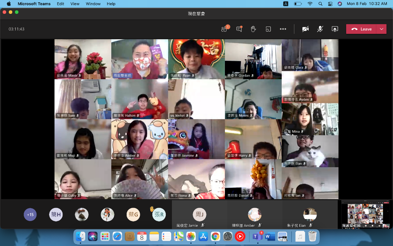Image resolution: width=393 pixels, height=246 pixels.
Task: Click the input source icon in menu bar
Action: pos(286,4)
